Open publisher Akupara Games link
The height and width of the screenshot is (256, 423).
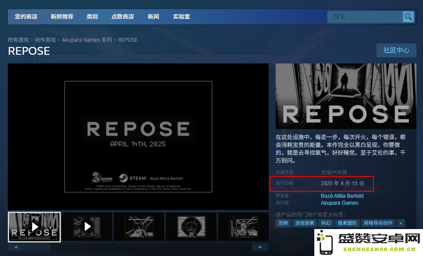pos(340,203)
